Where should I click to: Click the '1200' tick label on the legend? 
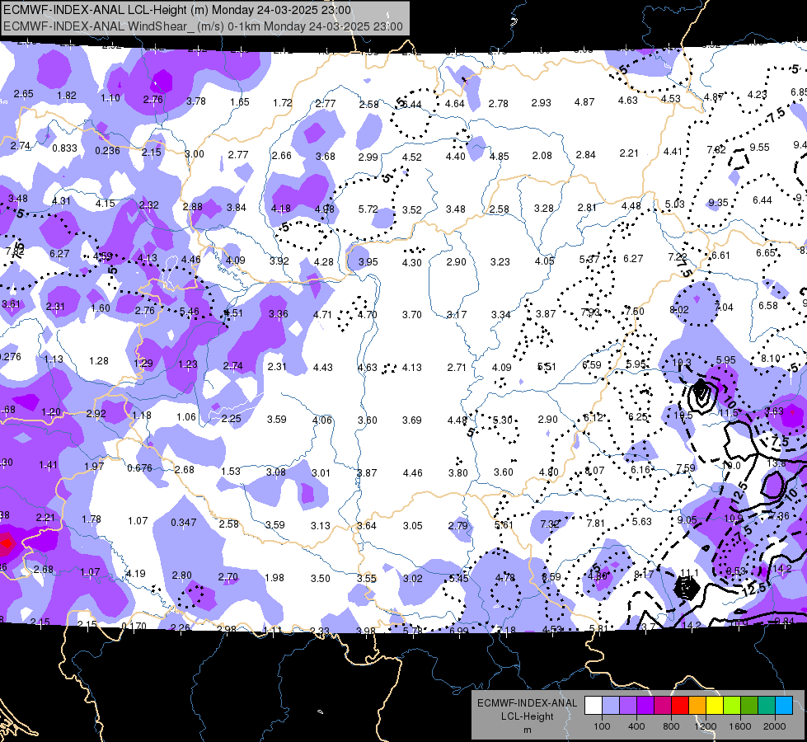pos(706,726)
